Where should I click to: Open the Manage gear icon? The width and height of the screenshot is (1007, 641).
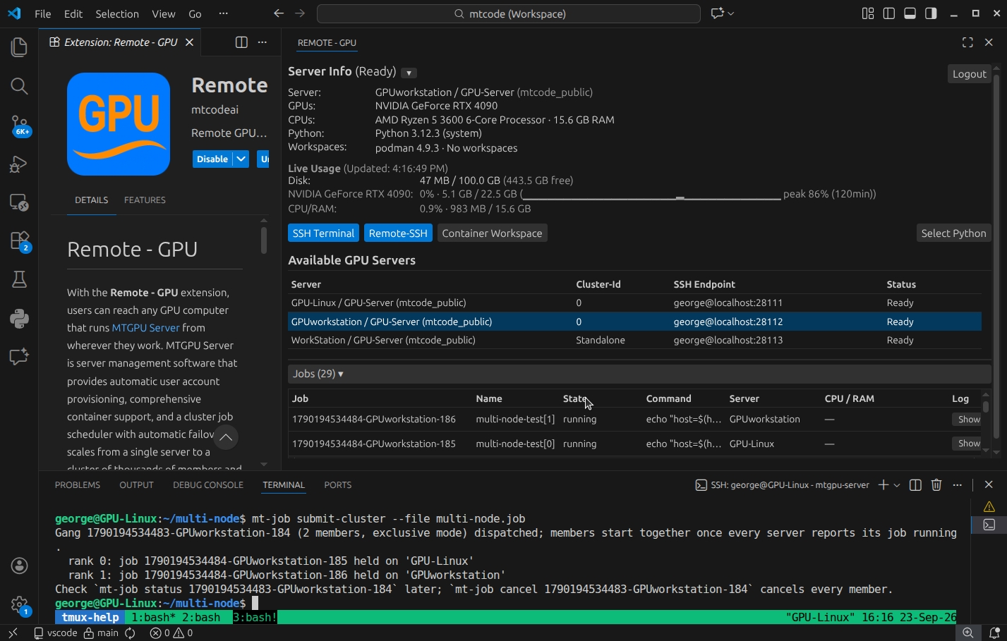point(20,605)
